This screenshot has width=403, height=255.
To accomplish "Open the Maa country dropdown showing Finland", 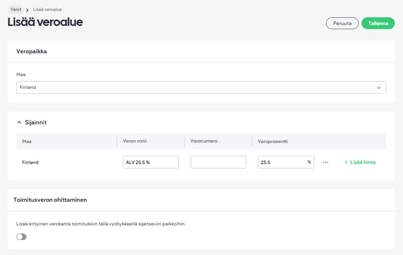I will pos(201,87).
